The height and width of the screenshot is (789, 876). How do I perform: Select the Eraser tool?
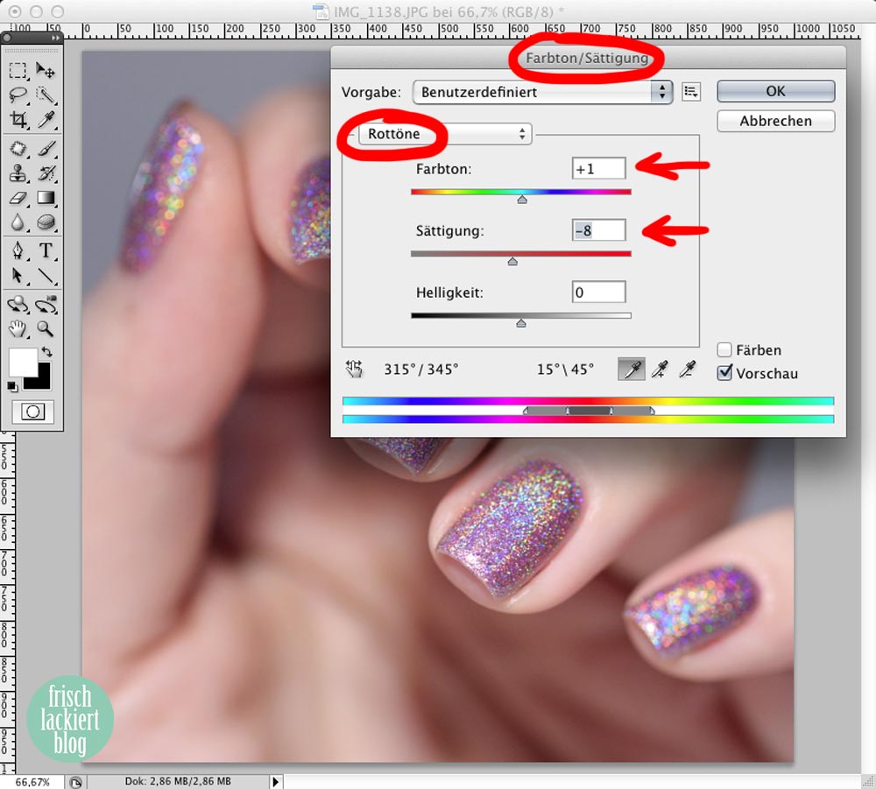tap(18, 198)
